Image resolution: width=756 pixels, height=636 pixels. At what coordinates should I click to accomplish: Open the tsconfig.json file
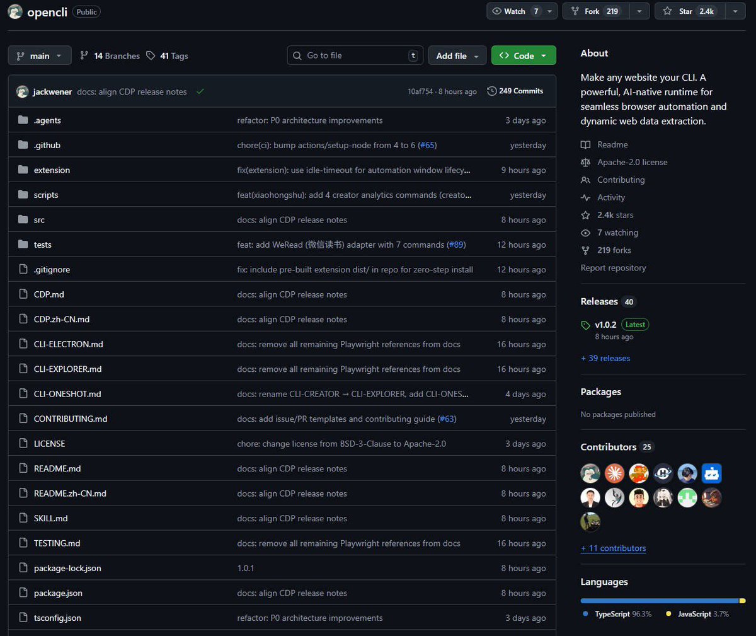[57, 618]
